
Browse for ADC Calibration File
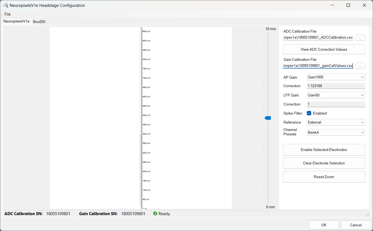(x=360, y=38)
